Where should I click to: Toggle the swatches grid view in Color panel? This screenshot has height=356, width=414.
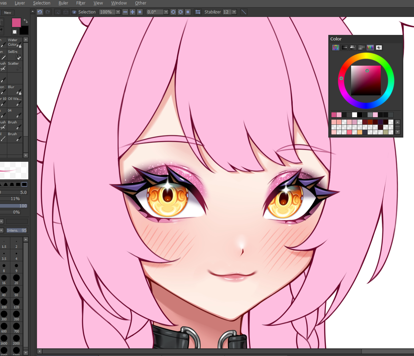pos(370,48)
